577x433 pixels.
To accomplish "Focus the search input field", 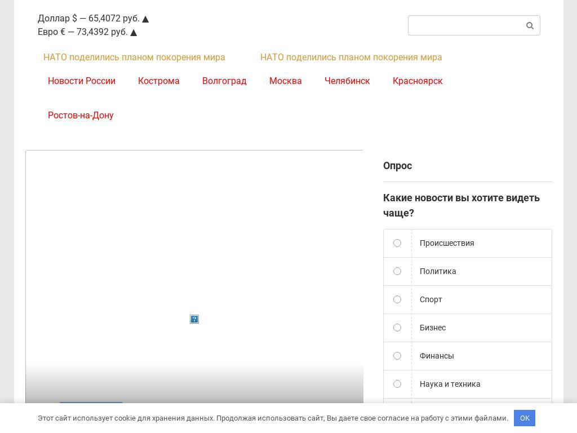I will (x=474, y=25).
